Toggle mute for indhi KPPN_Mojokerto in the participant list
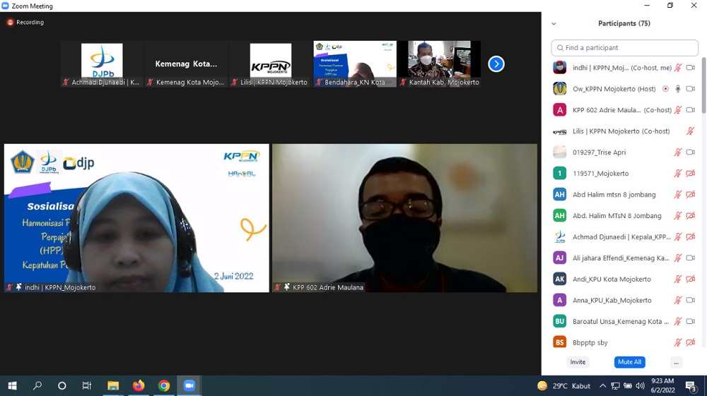This screenshot has width=707, height=396. point(678,68)
